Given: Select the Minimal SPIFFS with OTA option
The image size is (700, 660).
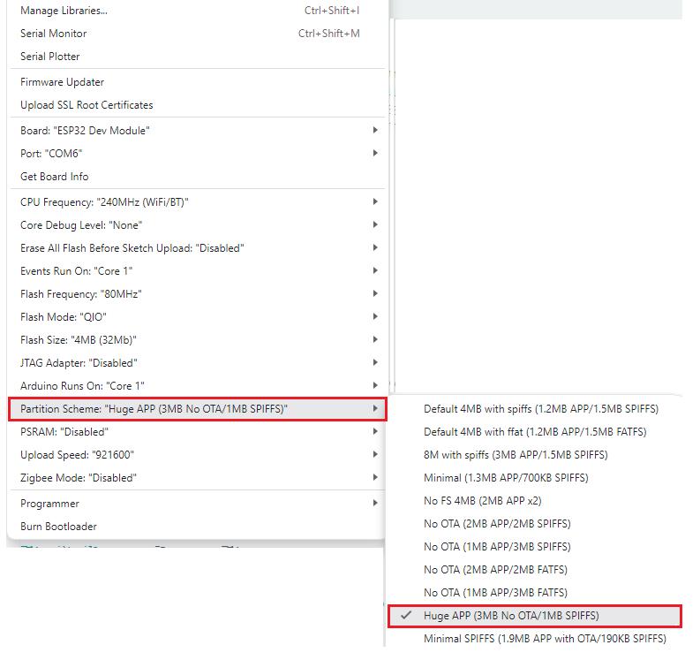Looking at the screenshot, I should (535, 639).
